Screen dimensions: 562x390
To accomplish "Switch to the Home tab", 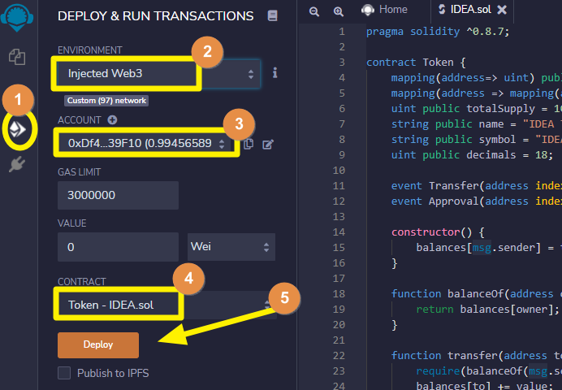I will (385, 10).
